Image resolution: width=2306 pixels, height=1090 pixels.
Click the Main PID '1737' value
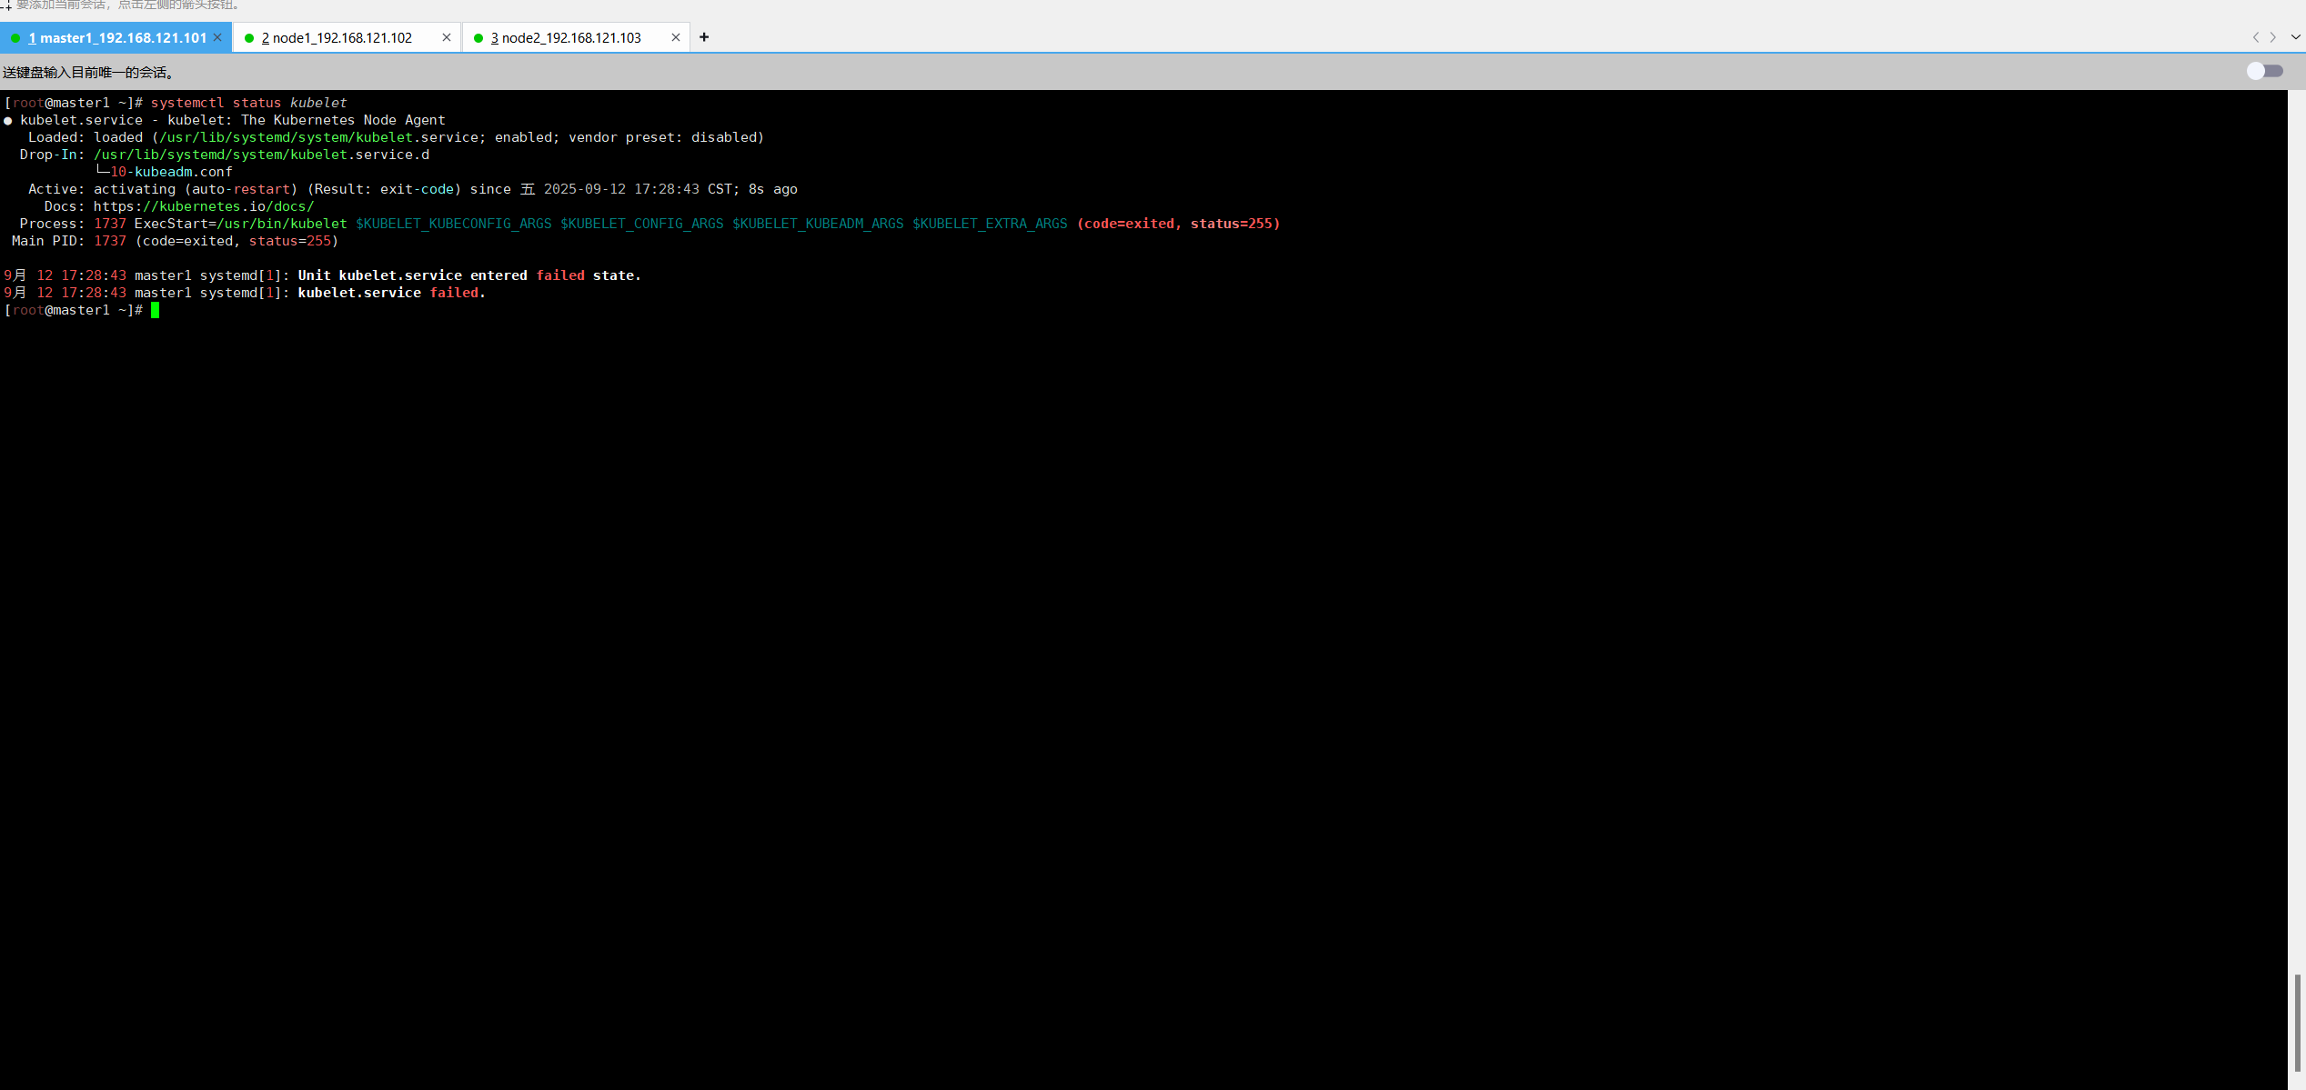click(x=110, y=241)
